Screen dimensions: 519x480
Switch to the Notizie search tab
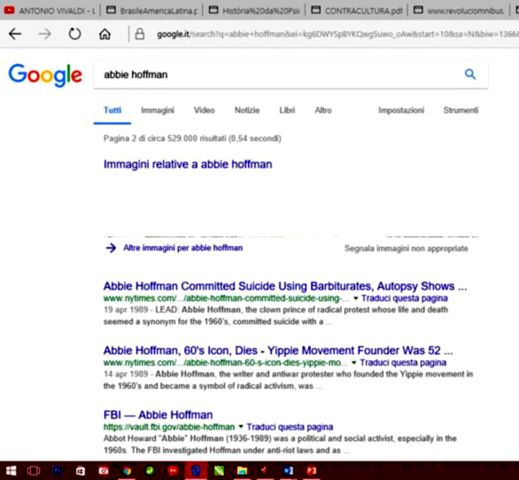coord(247,110)
